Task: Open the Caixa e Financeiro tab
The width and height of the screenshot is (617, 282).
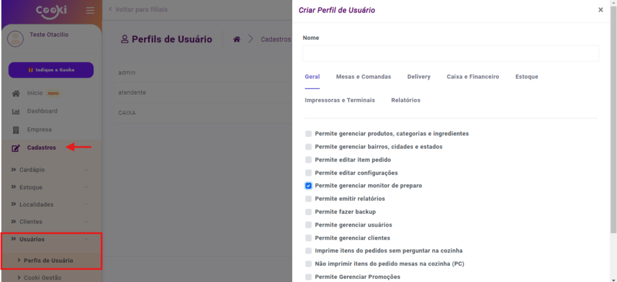Action: pos(472,77)
